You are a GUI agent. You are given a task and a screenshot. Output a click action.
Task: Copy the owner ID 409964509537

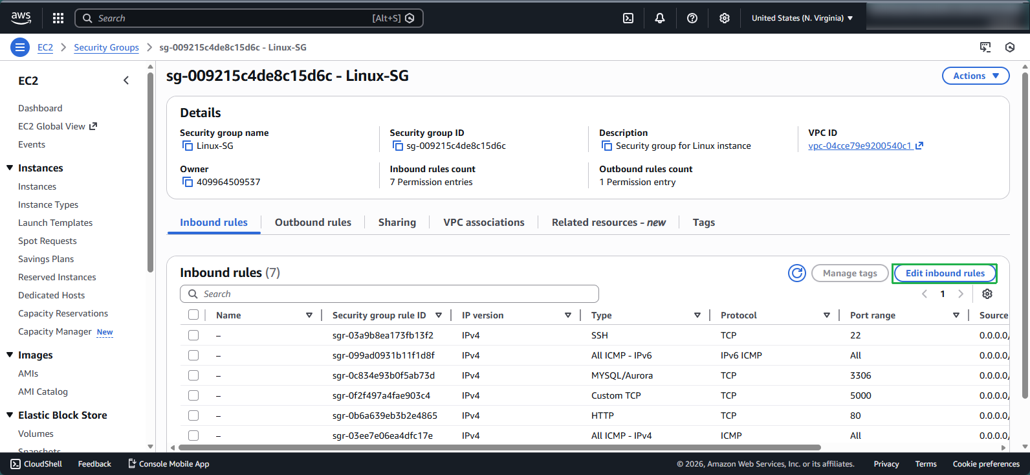pyautogui.click(x=187, y=182)
